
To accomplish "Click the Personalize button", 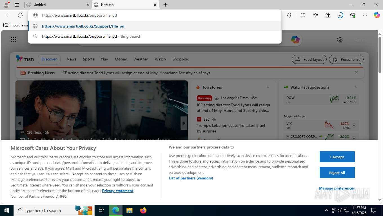I will pyautogui.click(x=346, y=59).
